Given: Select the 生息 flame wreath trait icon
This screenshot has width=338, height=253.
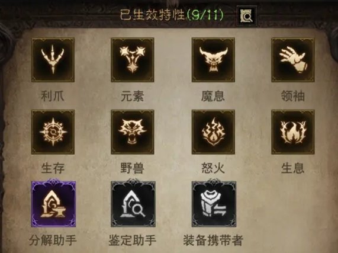Looking at the screenshot, I should click(293, 132).
